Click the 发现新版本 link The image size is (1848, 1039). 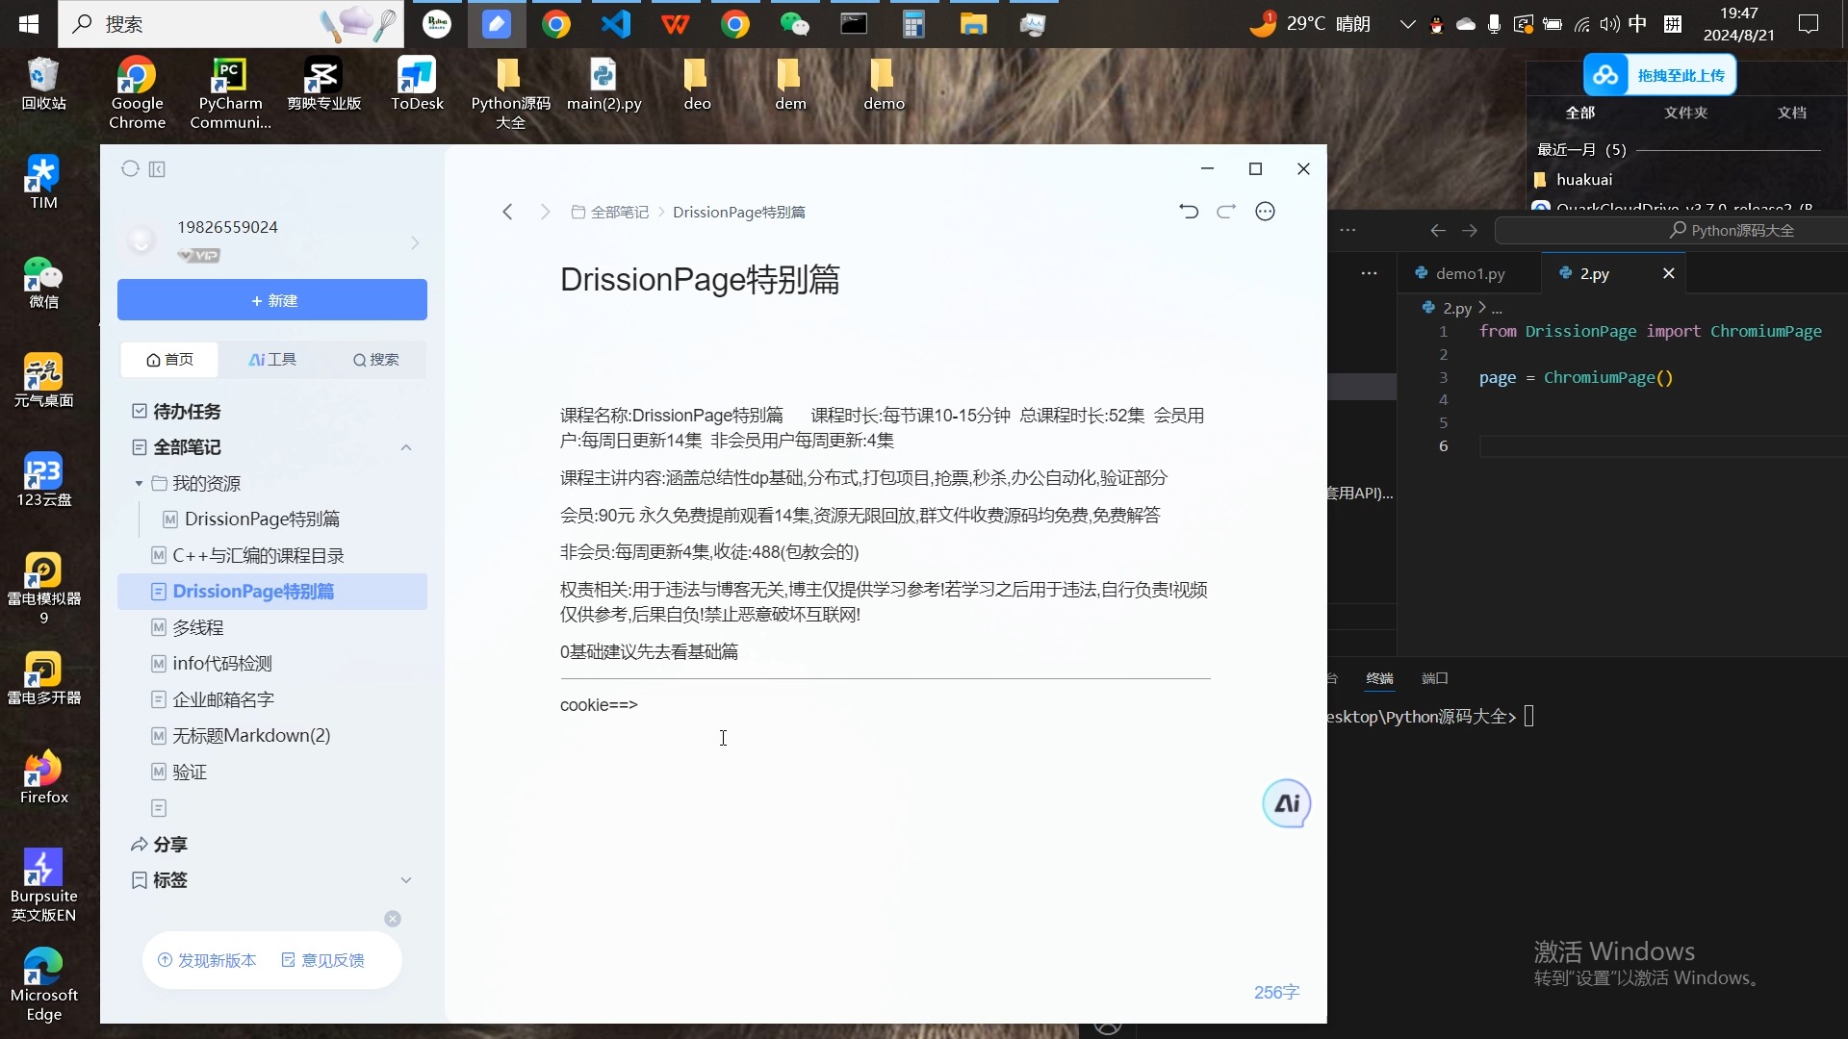207,960
